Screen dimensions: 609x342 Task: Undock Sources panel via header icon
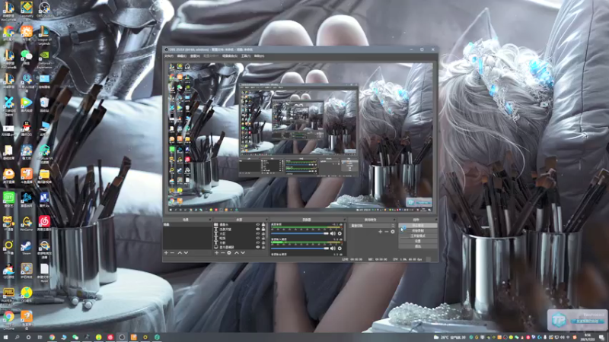pyautogui.click(x=267, y=219)
